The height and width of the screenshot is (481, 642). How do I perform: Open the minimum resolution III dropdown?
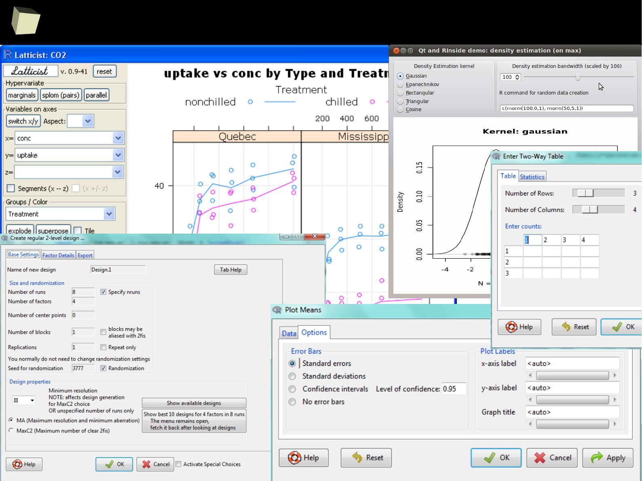(x=24, y=400)
